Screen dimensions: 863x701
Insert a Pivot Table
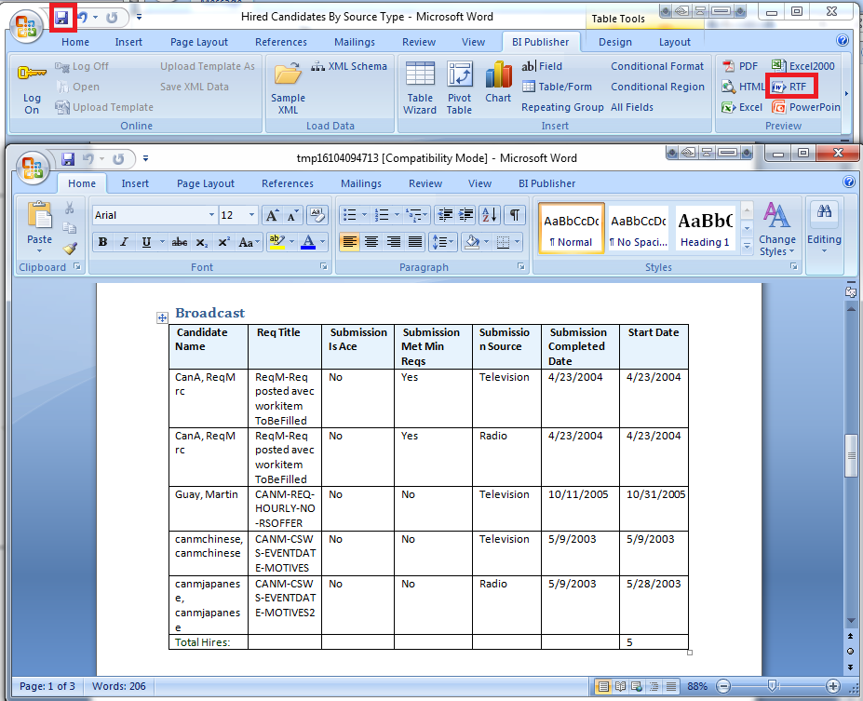[459, 88]
